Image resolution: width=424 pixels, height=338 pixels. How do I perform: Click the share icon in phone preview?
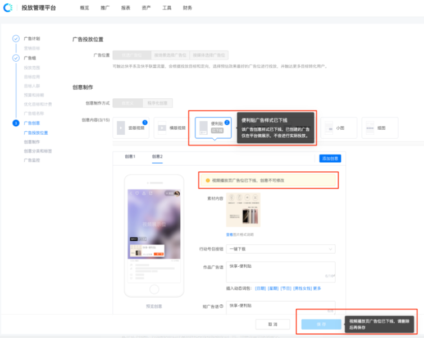coord(151,193)
